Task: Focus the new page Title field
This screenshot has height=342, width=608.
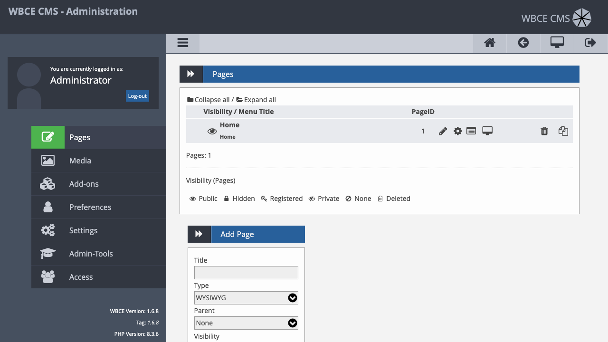Action: point(246,273)
